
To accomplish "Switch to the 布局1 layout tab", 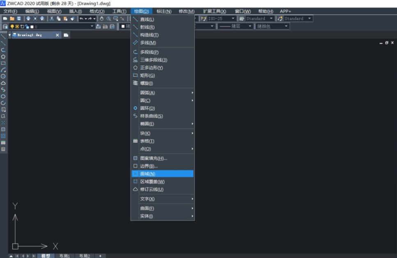I will point(64,255).
